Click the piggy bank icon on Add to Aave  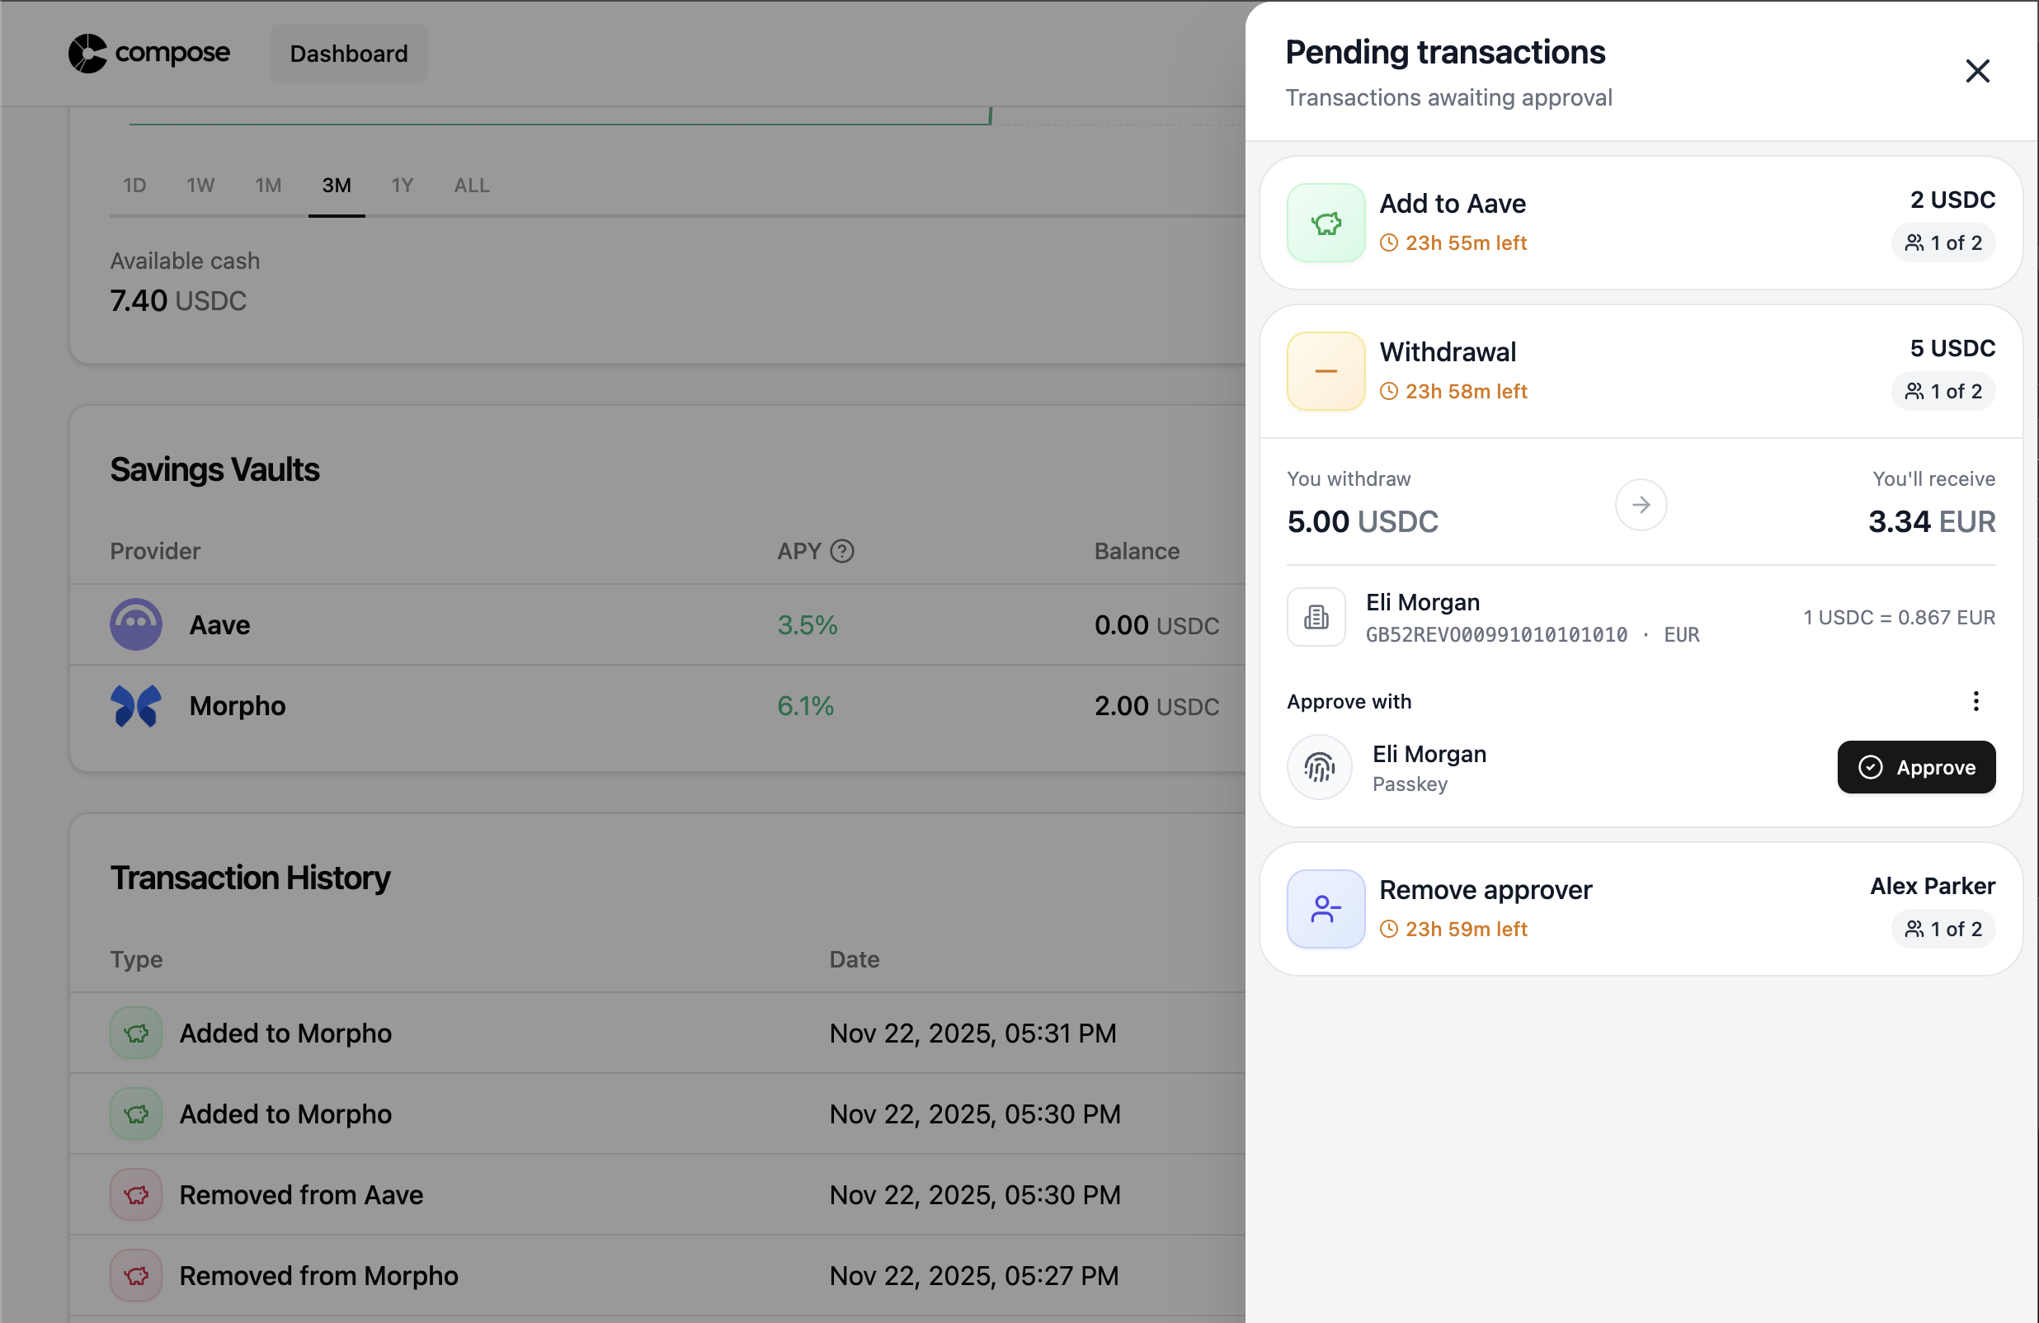(x=1325, y=223)
